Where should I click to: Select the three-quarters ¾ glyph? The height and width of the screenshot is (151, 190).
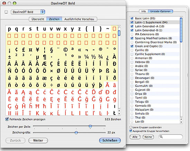coord(101,57)
